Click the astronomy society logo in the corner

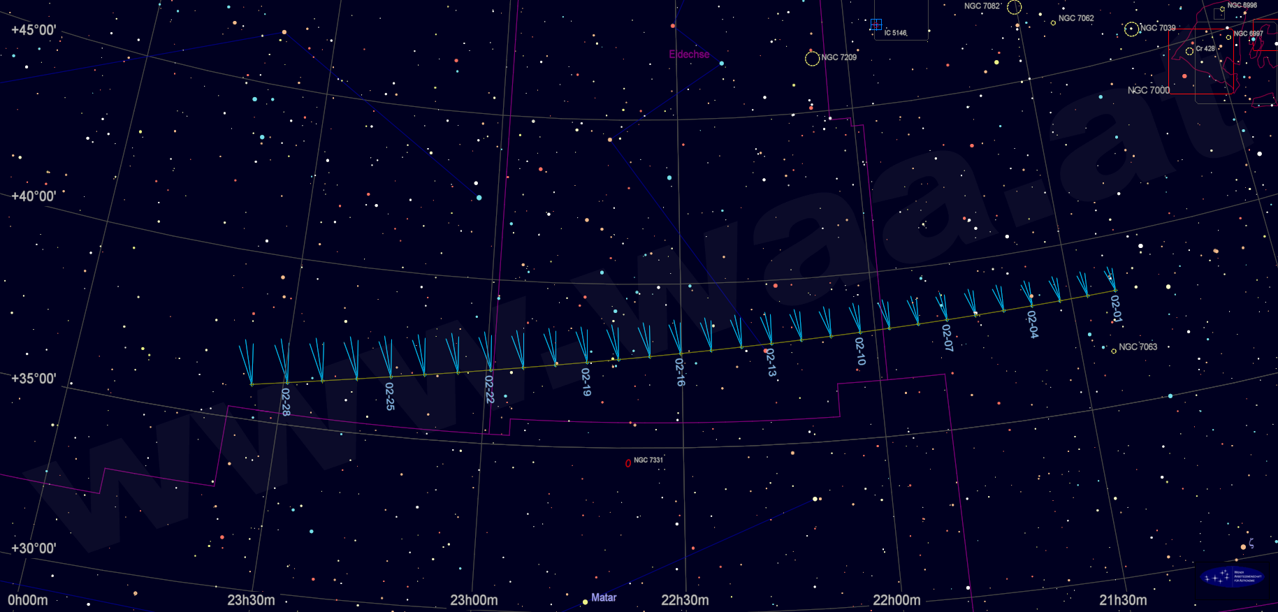(x=1232, y=578)
